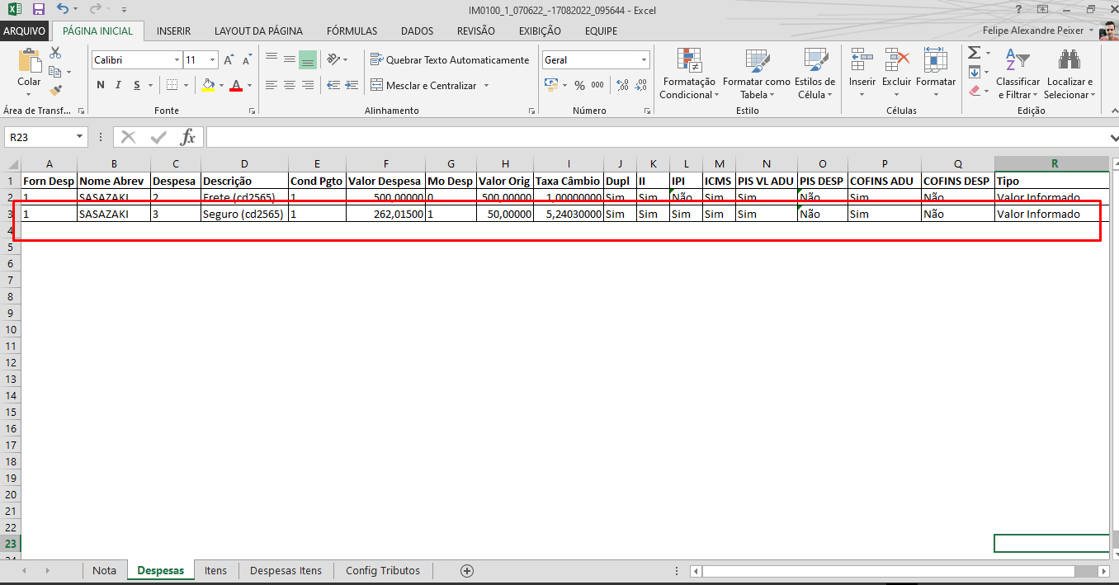Align text left

271,85
